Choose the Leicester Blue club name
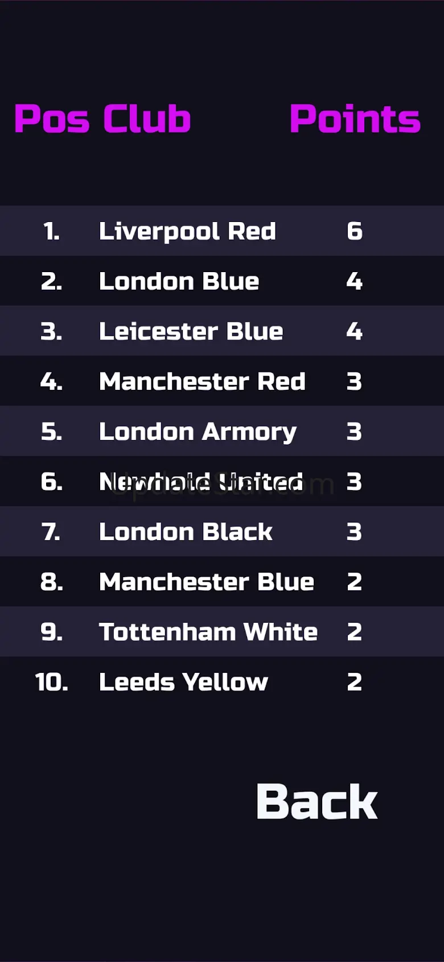 coord(191,331)
